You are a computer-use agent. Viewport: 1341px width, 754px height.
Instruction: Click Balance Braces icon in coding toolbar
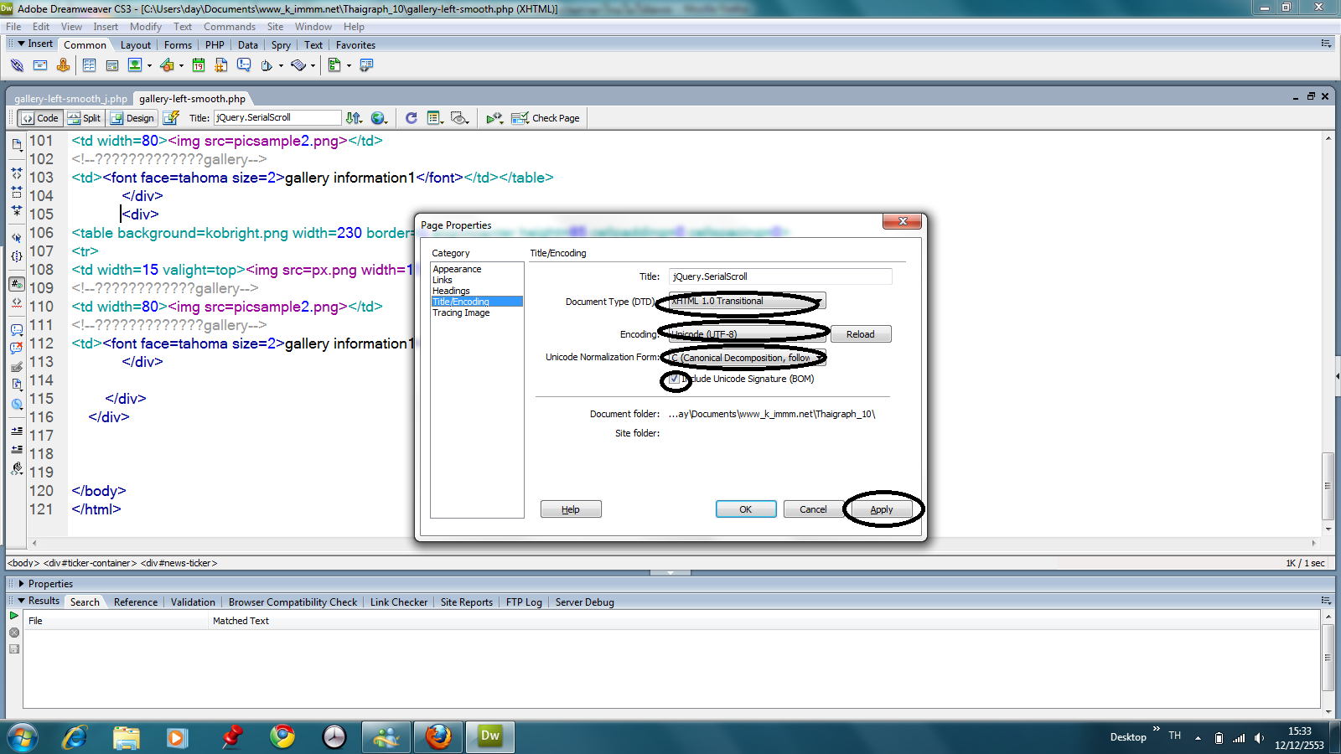tap(17, 256)
